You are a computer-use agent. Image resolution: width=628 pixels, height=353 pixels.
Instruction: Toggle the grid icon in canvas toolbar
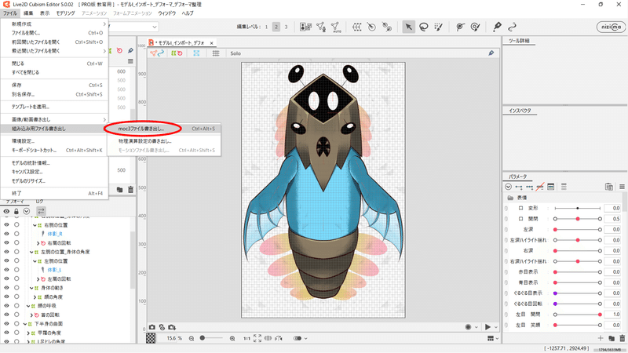tap(216, 53)
